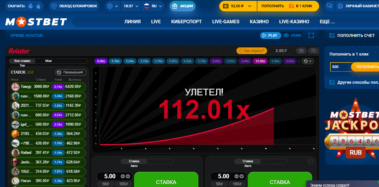379x187 pixels.
Task: Open Личный кабинет account menu
Action: coord(357,6)
